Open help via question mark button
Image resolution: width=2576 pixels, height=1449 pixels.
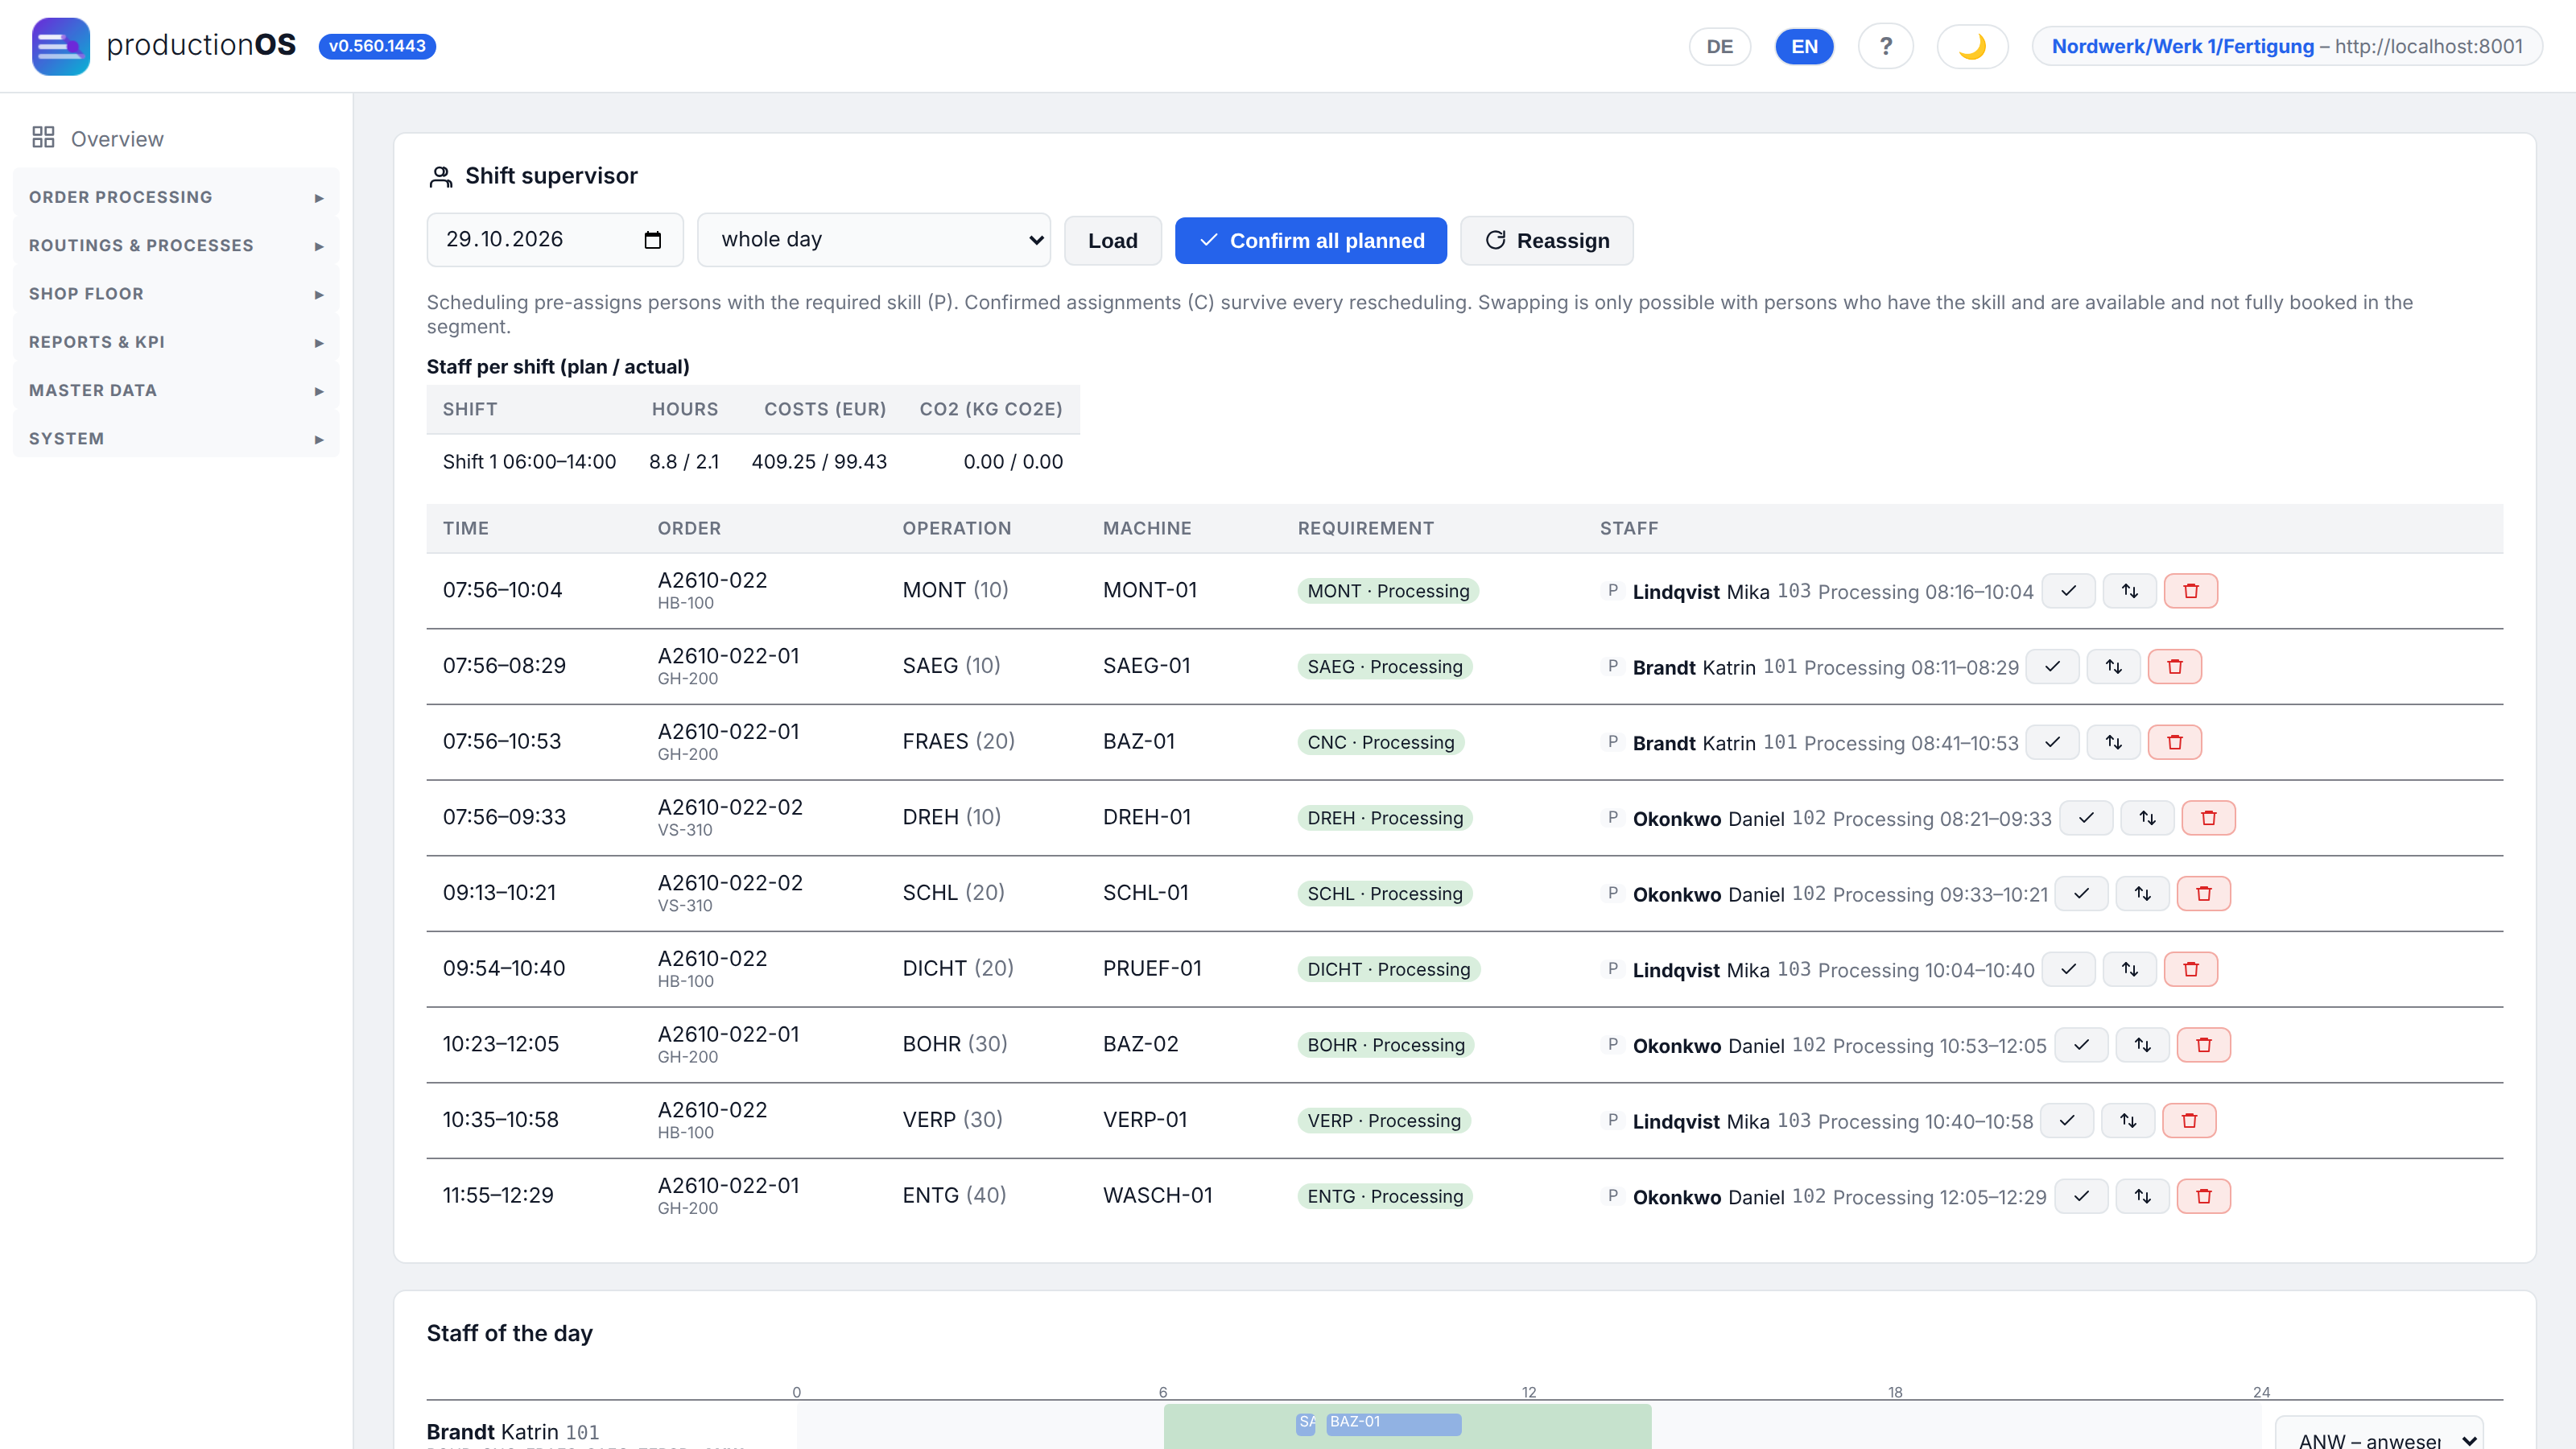pyautogui.click(x=1885, y=46)
